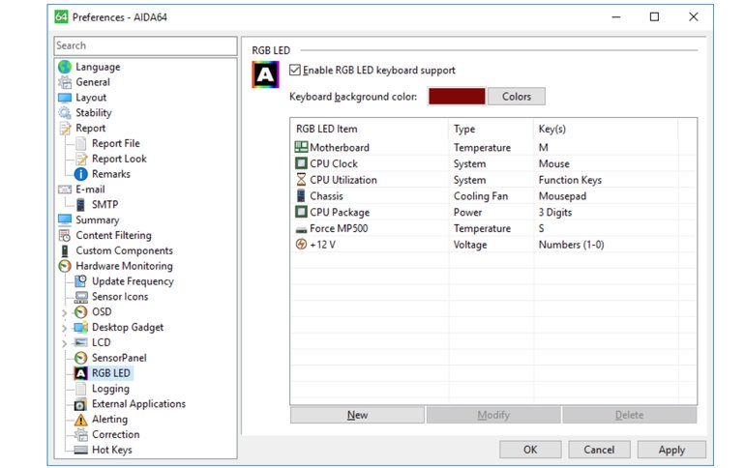Open the Logging preferences page
This screenshot has width=745, height=468.
pos(110,389)
